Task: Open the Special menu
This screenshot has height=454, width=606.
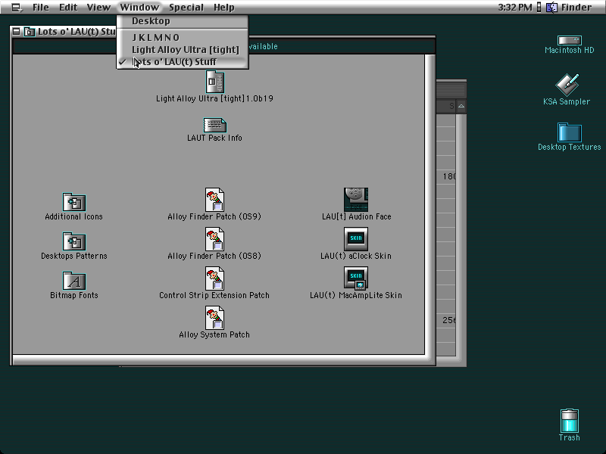Action: (186, 8)
